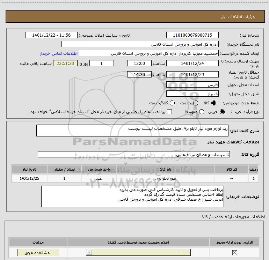Click the کد کالا column header
269x260 pixels.
coord(232,169)
